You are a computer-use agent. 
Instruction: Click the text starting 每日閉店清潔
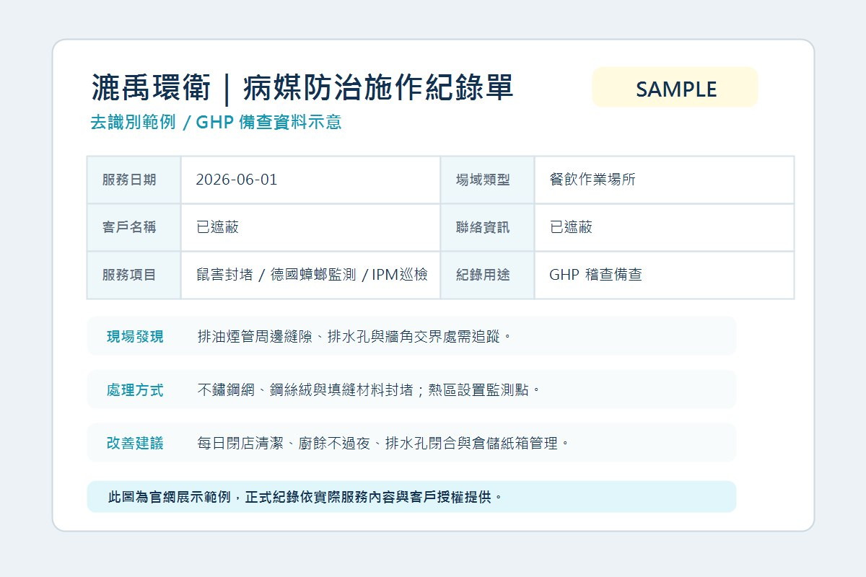click(x=383, y=443)
